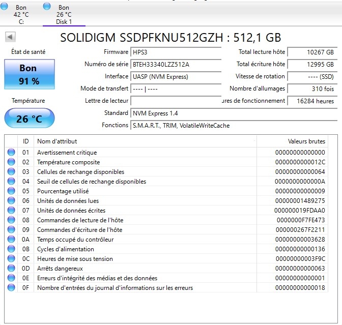This screenshot has width=342, height=325.
Task: Select the Avertissement critique attribute name
Action: click(67, 153)
